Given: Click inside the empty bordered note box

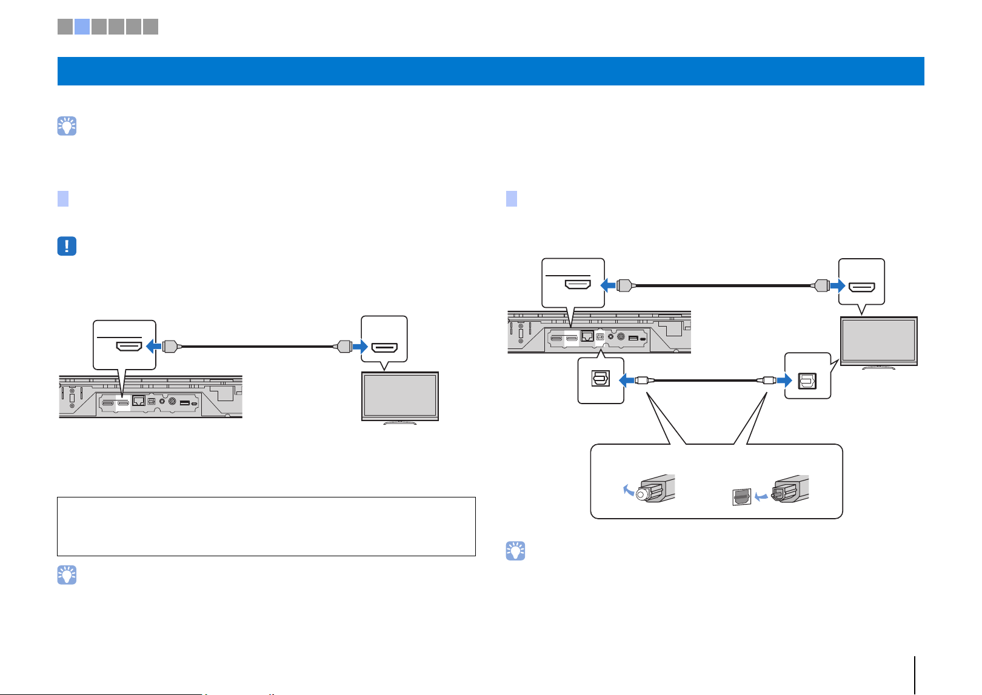Looking at the screenshot, I should (x=266, y=527).
